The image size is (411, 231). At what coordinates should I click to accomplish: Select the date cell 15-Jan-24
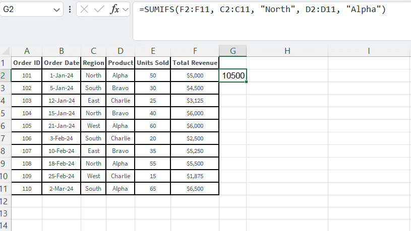click(x=62, y=113)
